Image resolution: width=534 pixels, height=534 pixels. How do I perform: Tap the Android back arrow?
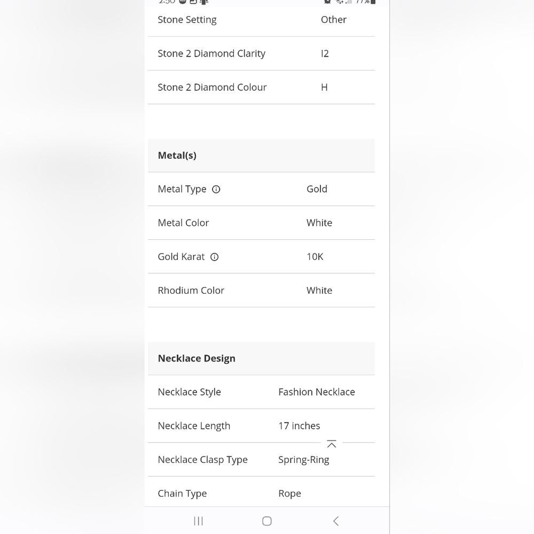(336, 521)
